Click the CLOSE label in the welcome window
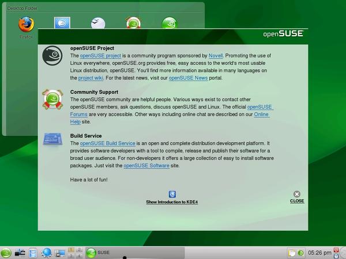This screenshot has width=346, height=259. [x=297, y=201]
